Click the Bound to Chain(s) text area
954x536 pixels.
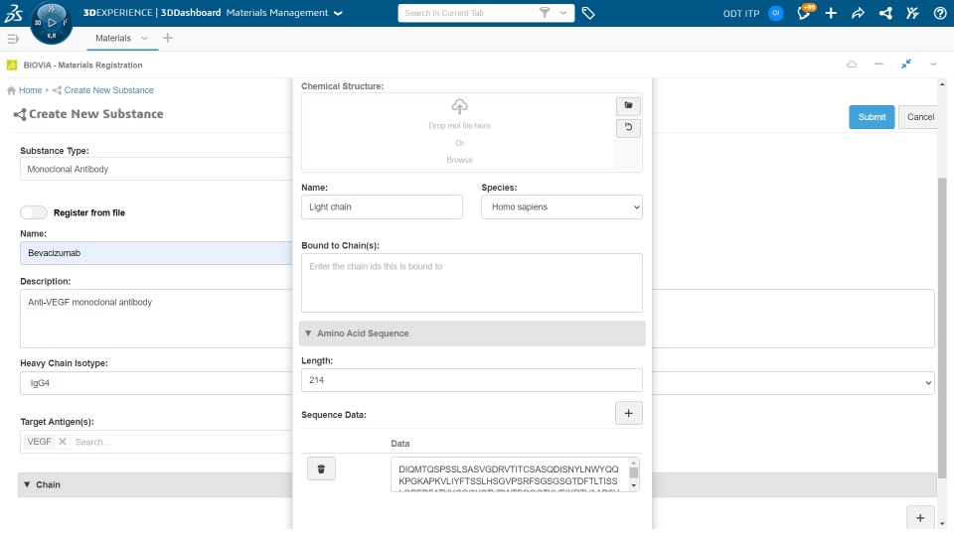(471, 283)
